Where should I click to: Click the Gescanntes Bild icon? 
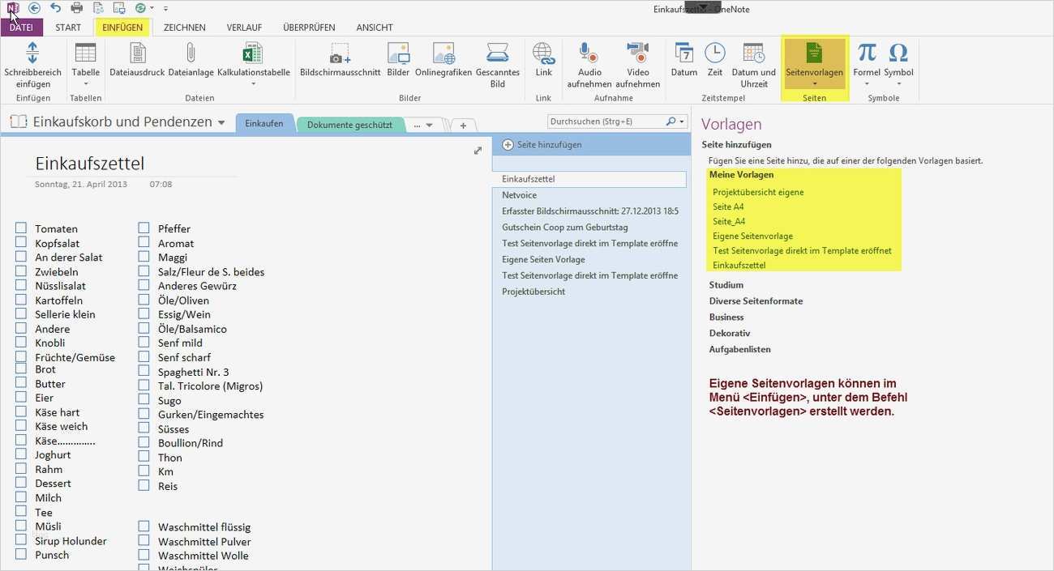coord(497,57)
